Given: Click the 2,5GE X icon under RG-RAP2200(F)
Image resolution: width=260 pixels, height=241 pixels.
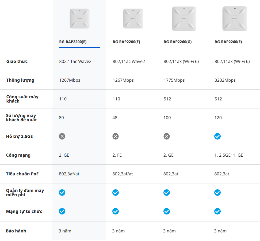Looking at the screenshot, I should tap(116, 136).
